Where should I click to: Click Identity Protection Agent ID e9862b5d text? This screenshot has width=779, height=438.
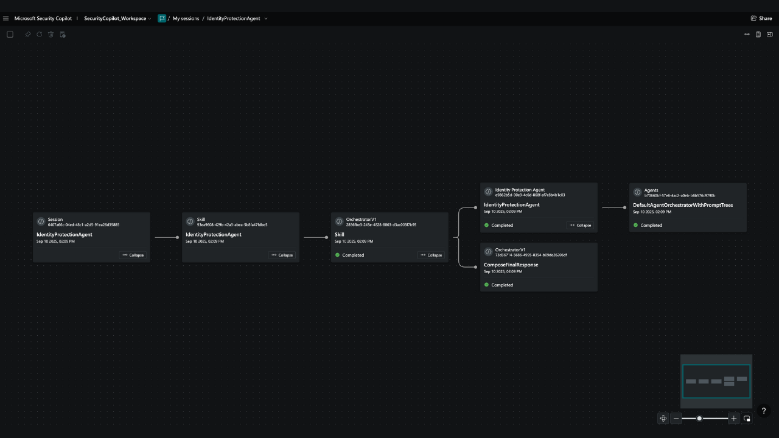530,195
